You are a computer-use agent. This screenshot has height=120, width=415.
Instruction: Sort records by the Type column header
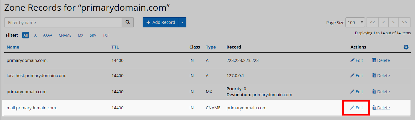[x=211, y=47]
